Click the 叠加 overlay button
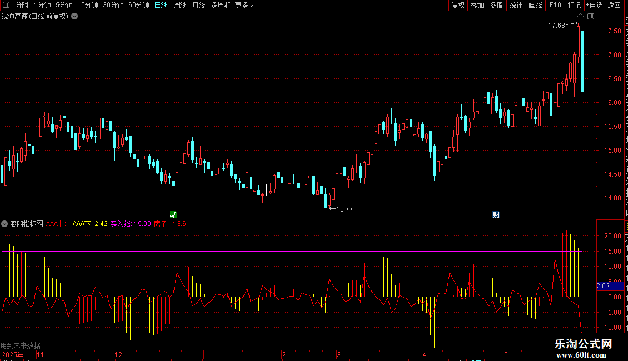Viewport: 628px width, 361px height. [477, 5]
